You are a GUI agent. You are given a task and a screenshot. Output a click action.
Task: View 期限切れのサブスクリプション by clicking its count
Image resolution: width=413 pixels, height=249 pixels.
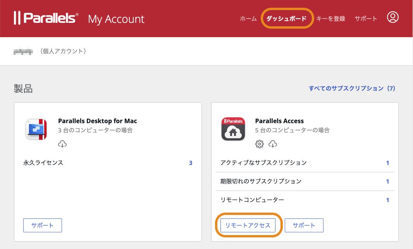[387, 181]
